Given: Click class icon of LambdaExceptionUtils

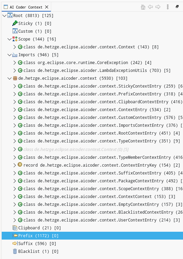Looking at the screenshot, I should point(20,70).
